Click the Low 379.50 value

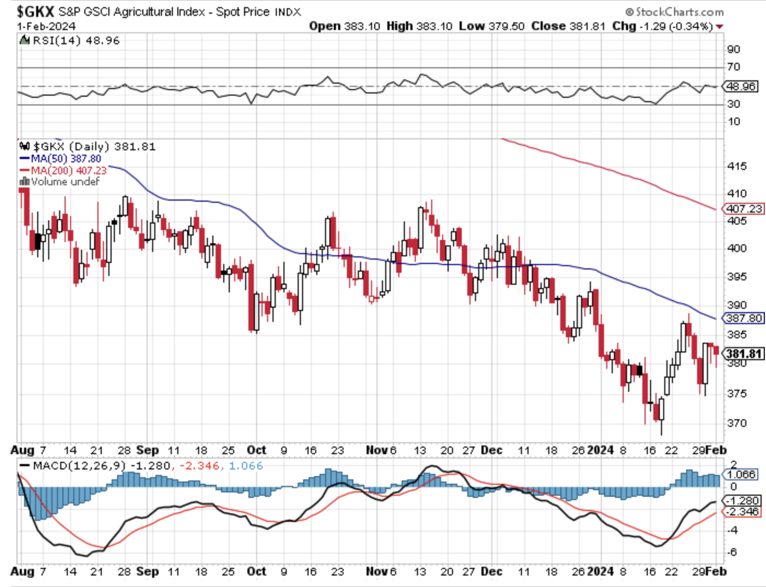pyautogui.click(x=491, y=26)
